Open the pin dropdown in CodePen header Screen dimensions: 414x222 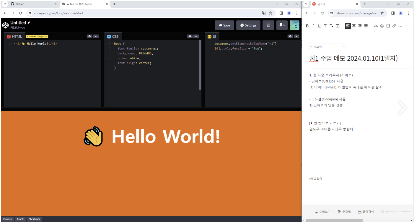tap(282, 25)
